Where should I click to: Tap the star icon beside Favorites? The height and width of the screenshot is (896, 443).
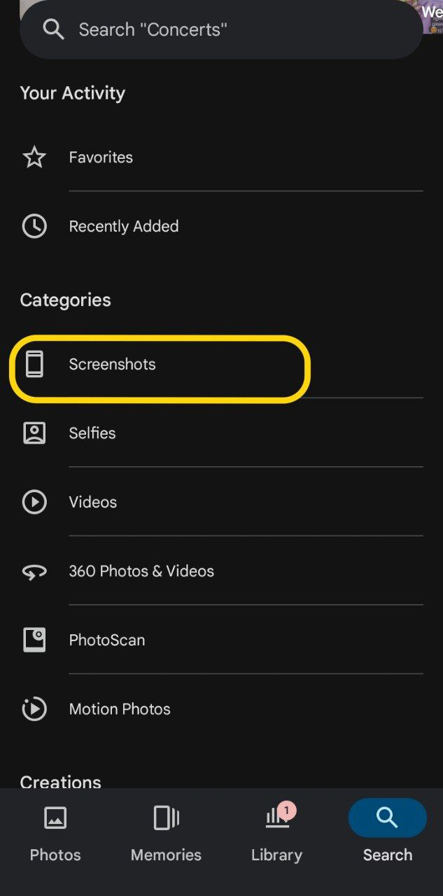[x=34, y=157]
